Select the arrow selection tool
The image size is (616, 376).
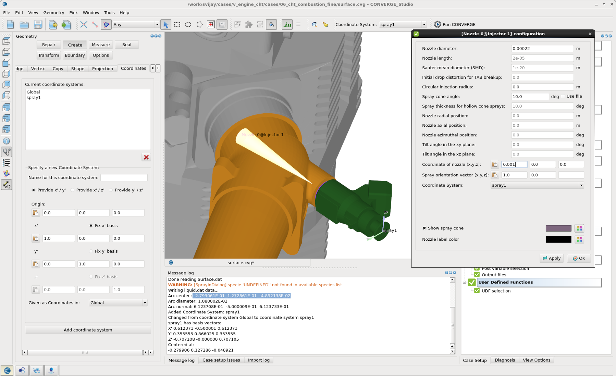(x=166, y=24)
